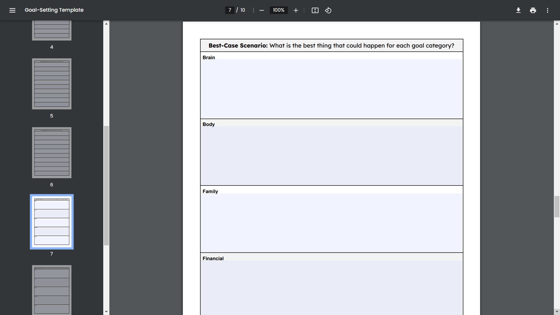The height and width of the screenshot is (315, 560).
Task: Click the main document scroll-down arrow
Action: [556, 311]
